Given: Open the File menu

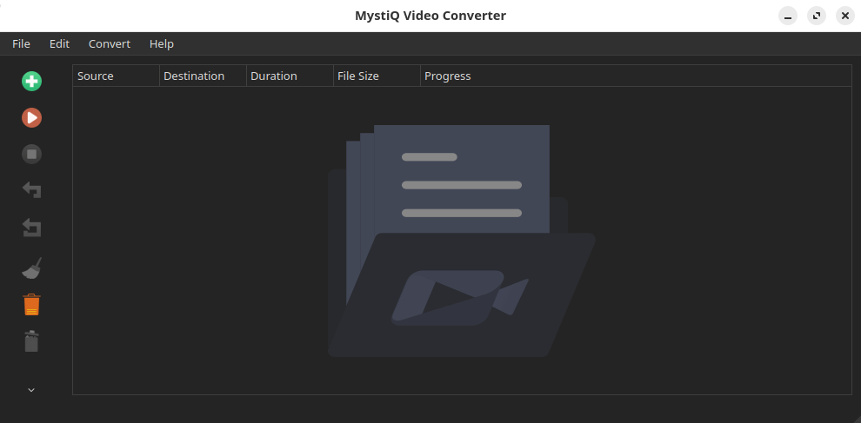Looking at the screenshot, I should coord(21,44).
